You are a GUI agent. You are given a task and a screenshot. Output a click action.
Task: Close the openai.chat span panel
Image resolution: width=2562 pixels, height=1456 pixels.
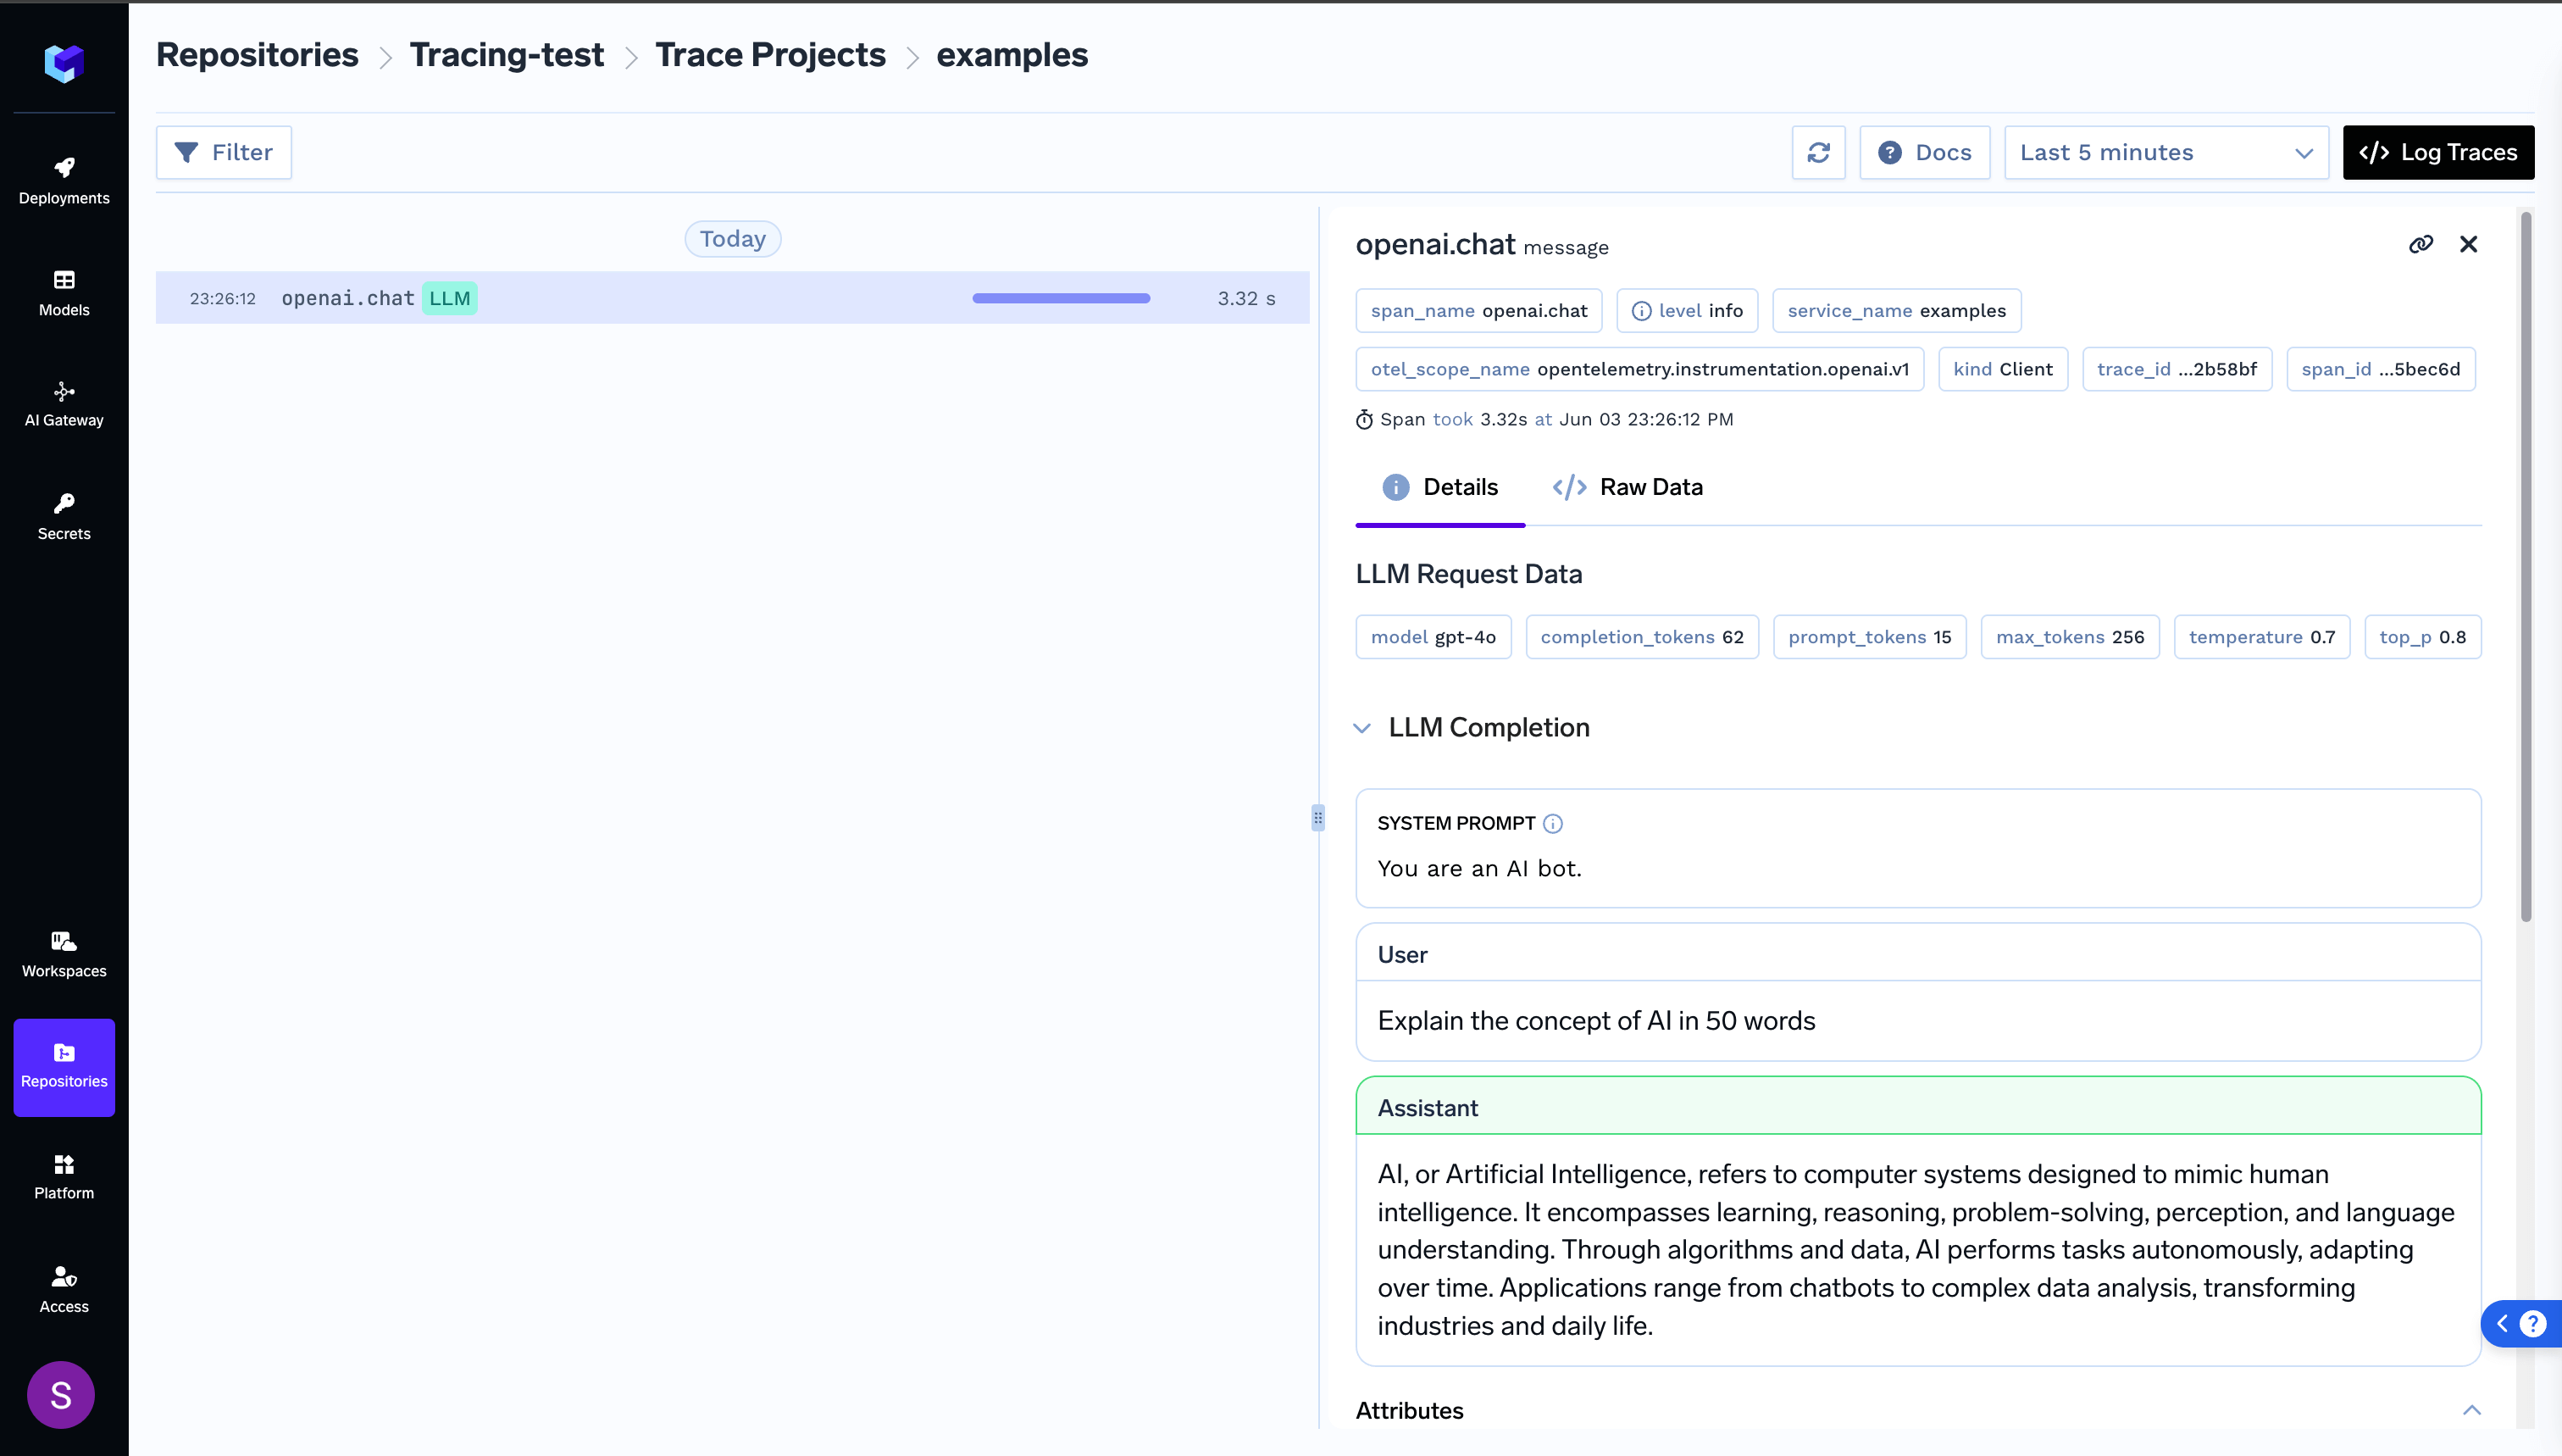[x=2468, y=244]
